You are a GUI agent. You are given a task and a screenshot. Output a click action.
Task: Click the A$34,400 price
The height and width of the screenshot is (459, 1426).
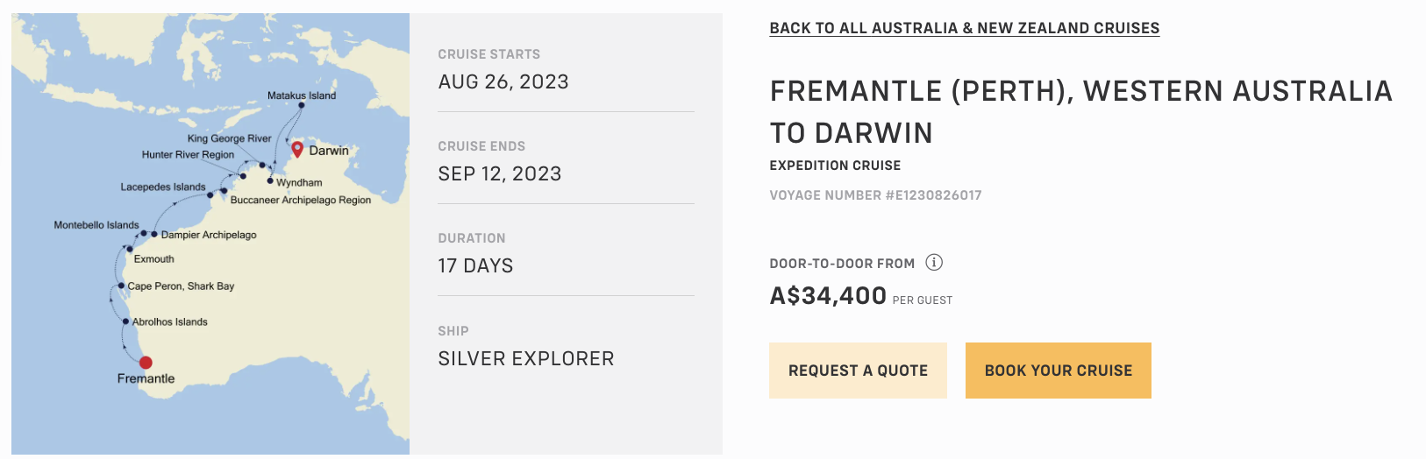tap(828, 296)
